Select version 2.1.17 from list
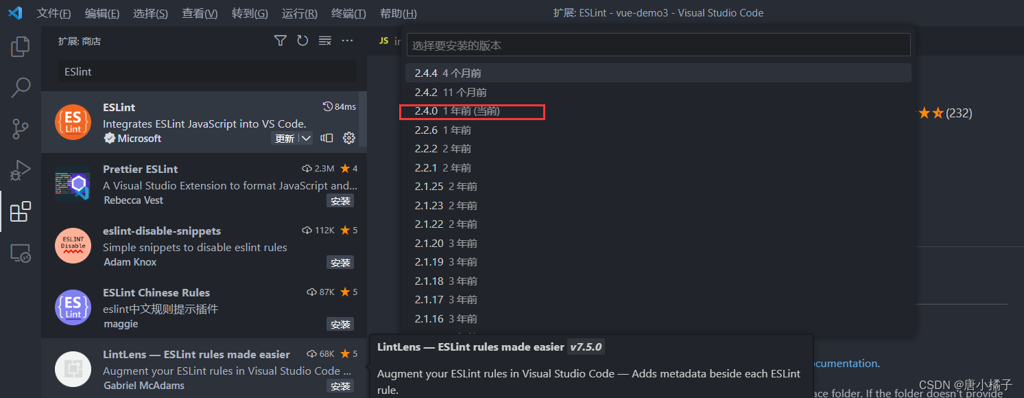This screenshot has height=398, width=1024. pos(658,299)
